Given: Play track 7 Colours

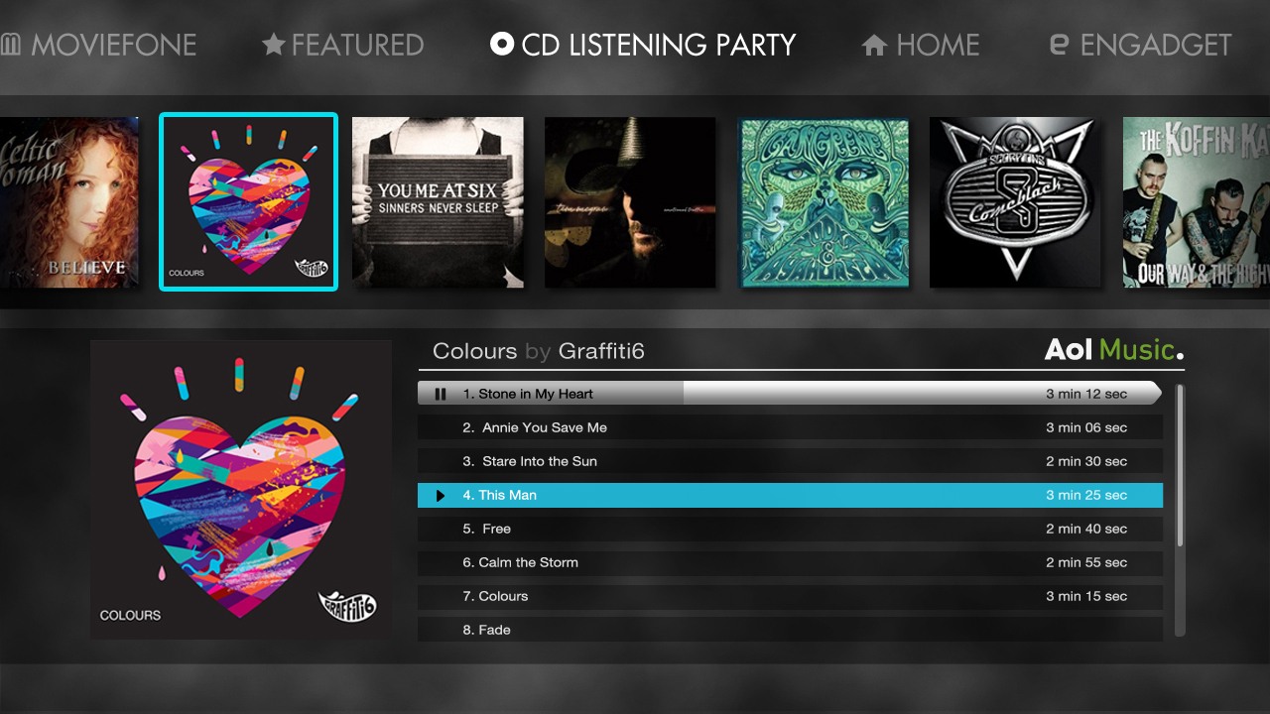Looking at the screenshot, I should [x=790, y=596].
